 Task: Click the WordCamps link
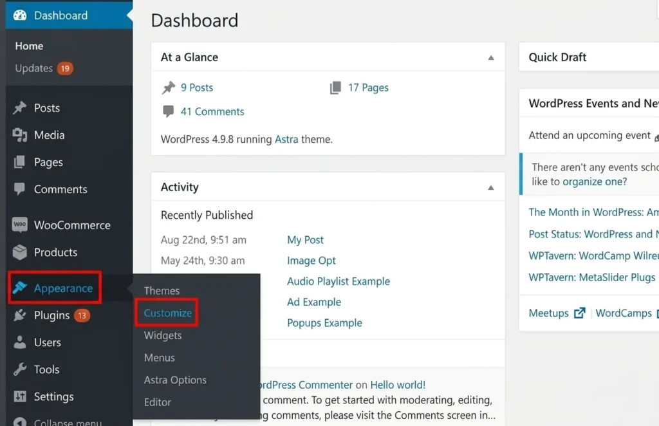pos(624,313)
